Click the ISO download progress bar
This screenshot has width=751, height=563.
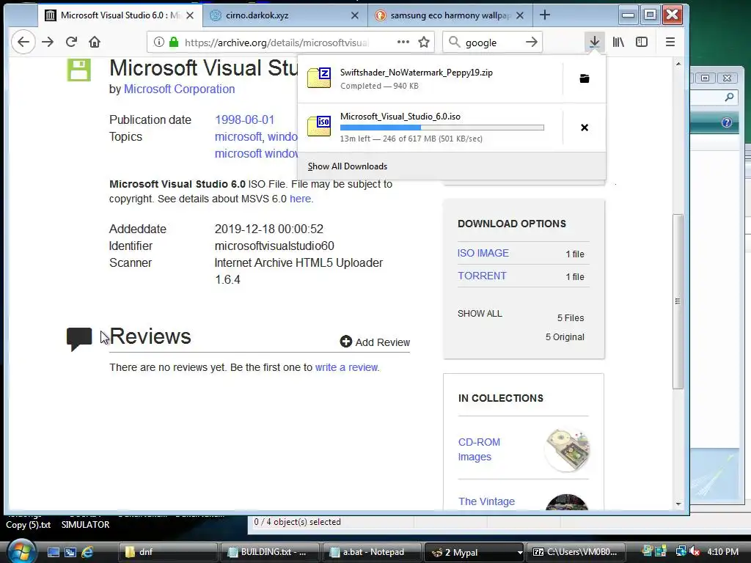click(442, 128)
